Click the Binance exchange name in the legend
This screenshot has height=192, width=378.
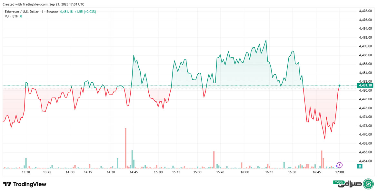click(52, 12)
